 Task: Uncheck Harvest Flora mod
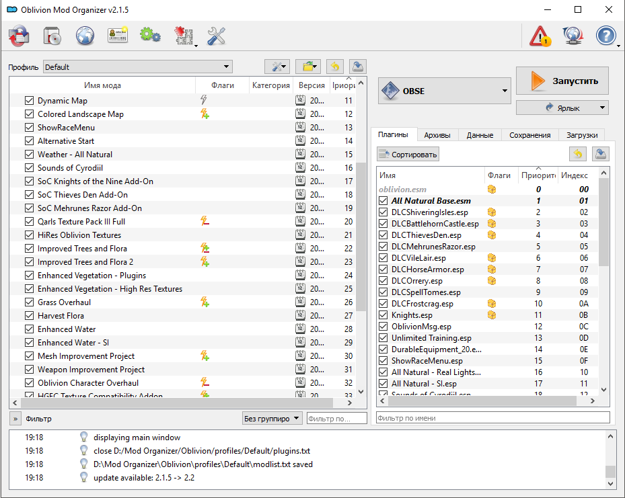tap(29, 316)
